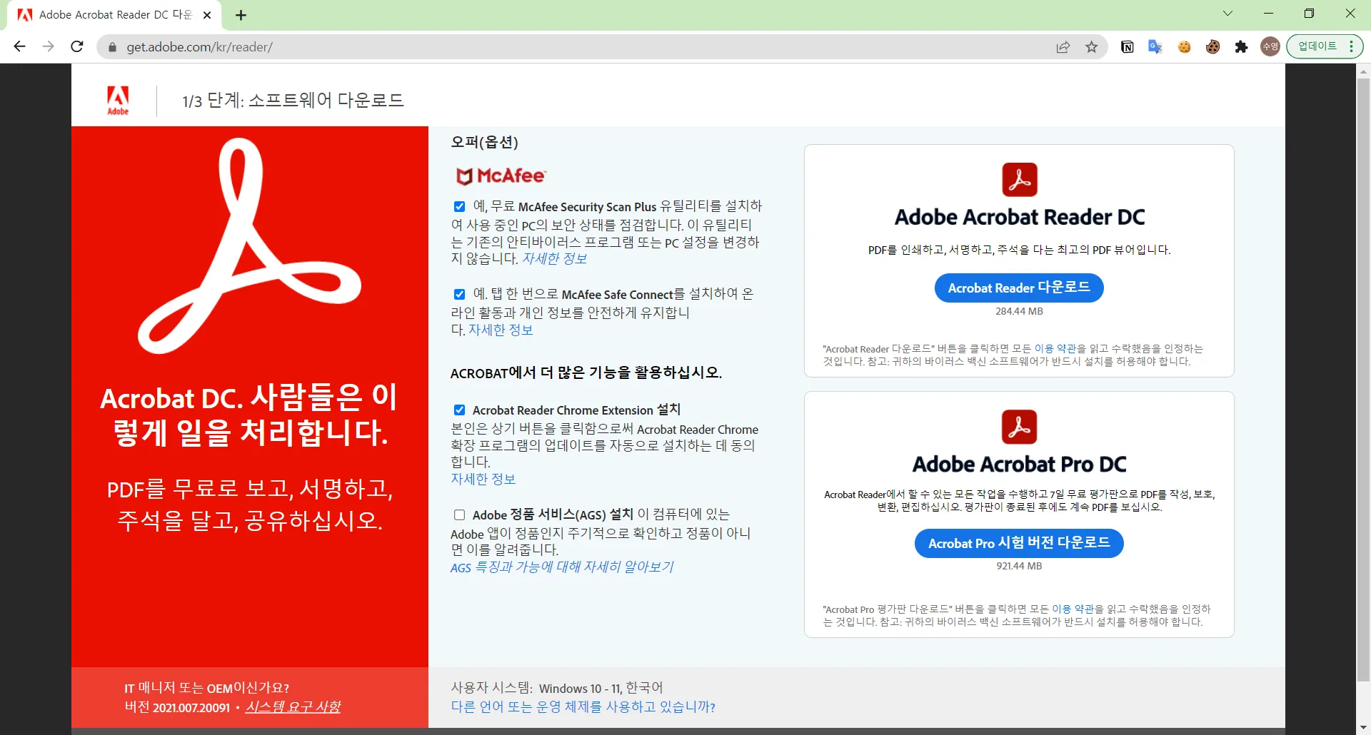Open the Extensions puzzle menu
The height and width of the screenshot is (735, 1371).
[1242, 47]
